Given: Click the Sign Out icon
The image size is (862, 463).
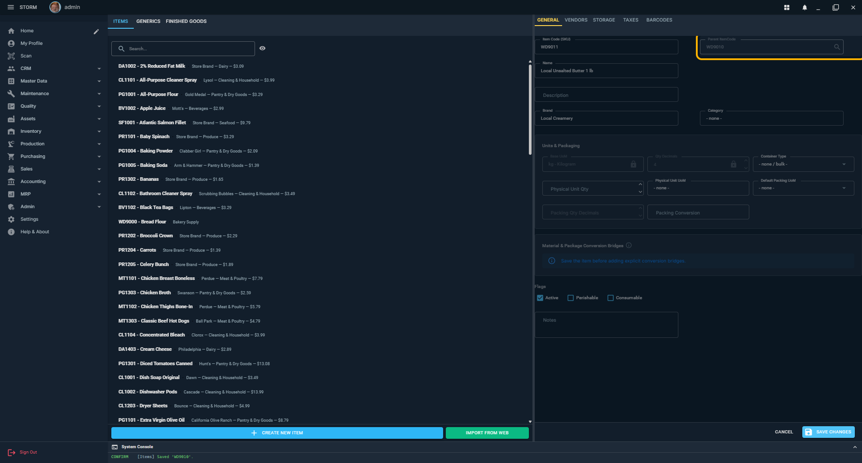Looking at the screenshot, I should (12, 452).
